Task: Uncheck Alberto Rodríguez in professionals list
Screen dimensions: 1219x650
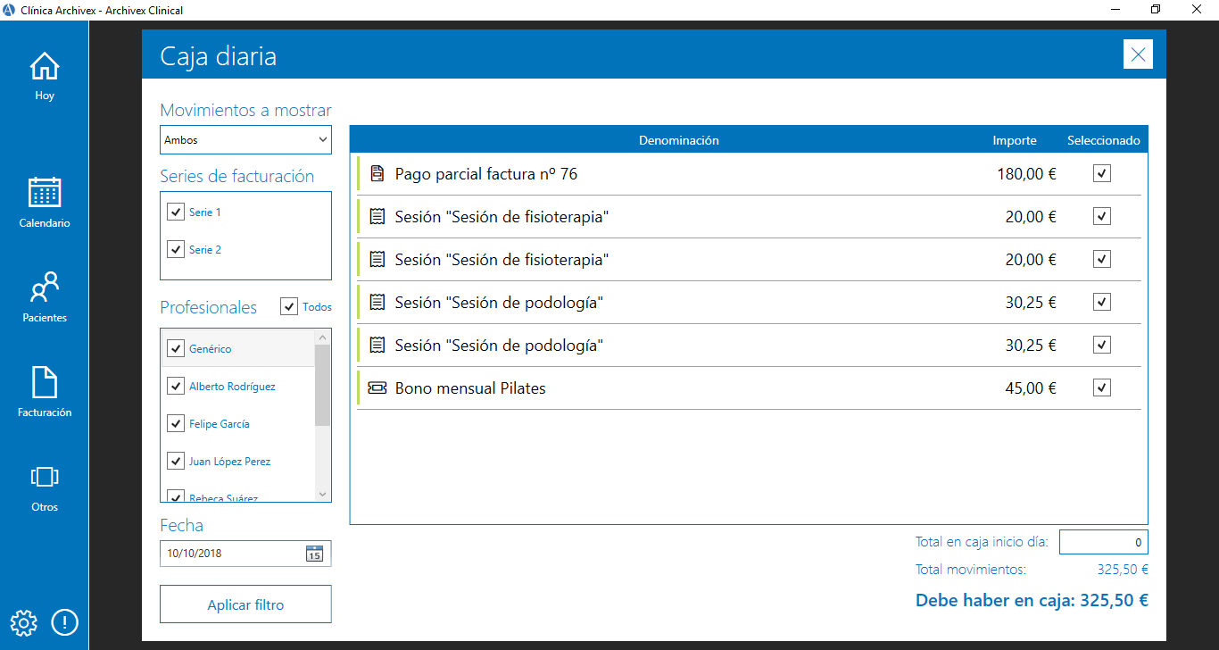Action: pyautogui.click(x=176, y=387)
